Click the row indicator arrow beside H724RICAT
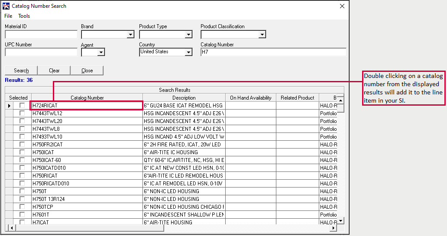The width and height of the screenshot is (447, 236). click(9, 106)
